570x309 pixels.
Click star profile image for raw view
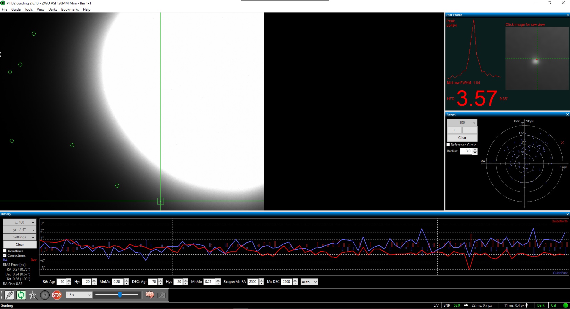point(537,58)
